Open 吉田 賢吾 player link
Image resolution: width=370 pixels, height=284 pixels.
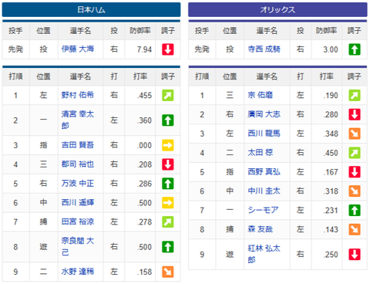78,145
